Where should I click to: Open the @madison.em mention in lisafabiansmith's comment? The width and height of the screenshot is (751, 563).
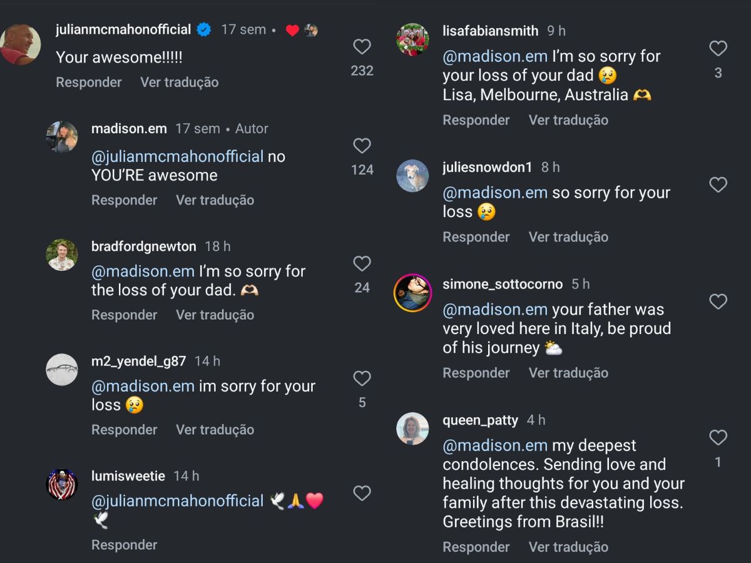point(495,56)
